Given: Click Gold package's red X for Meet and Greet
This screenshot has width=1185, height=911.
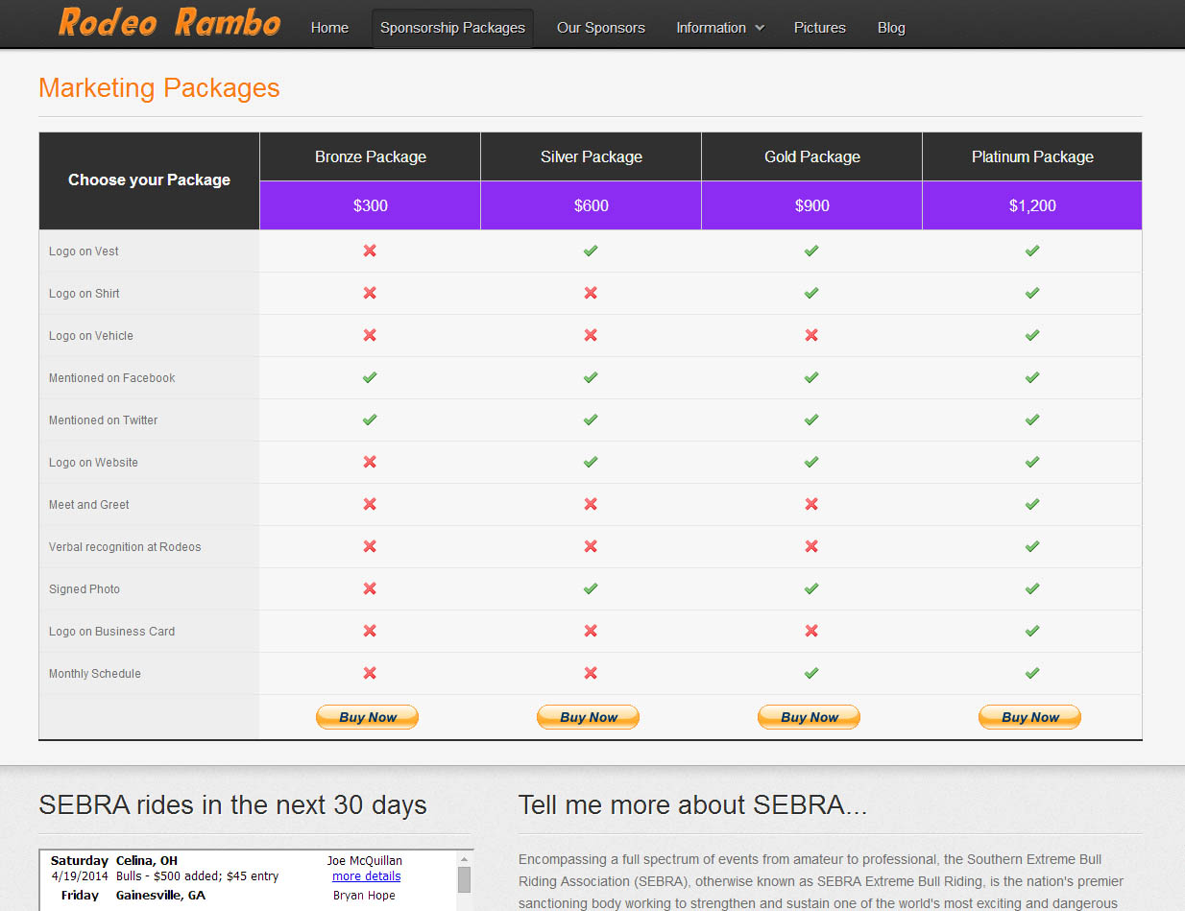Looking at the screenshot, I should 811,504.
